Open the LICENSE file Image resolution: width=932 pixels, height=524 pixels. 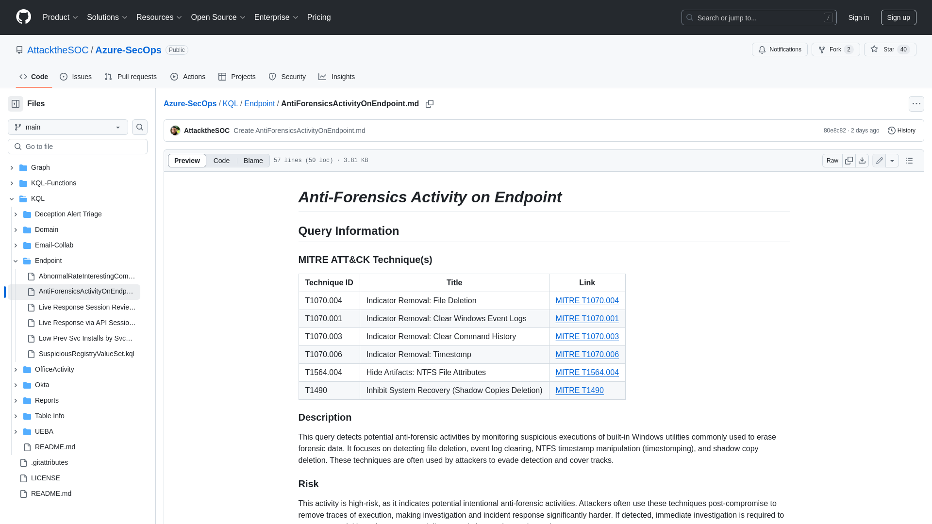46,478
